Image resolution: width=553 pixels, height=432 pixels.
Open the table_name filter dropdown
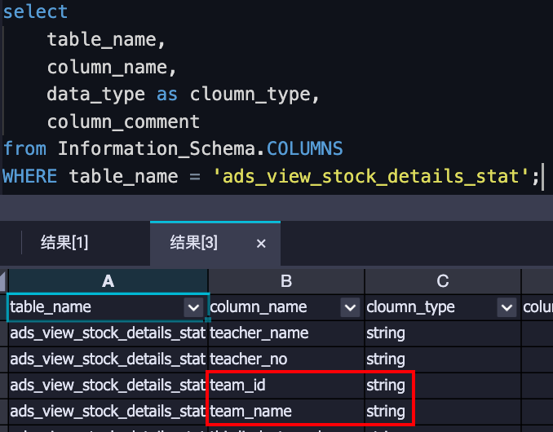(x=194, y=307)
